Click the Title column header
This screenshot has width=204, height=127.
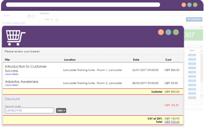point(7,60)
